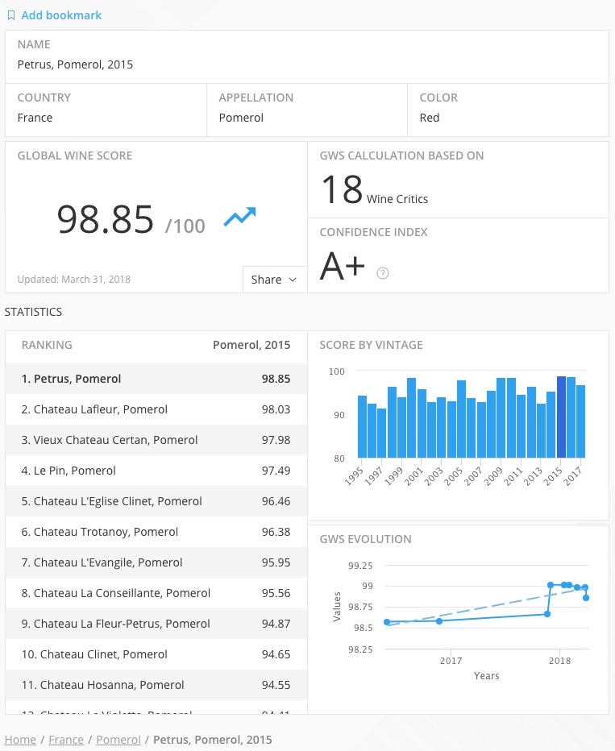Click the 2018 axis label on GWS Evolution
Viewport: 615px width, 751px height.
coord(559,660)
